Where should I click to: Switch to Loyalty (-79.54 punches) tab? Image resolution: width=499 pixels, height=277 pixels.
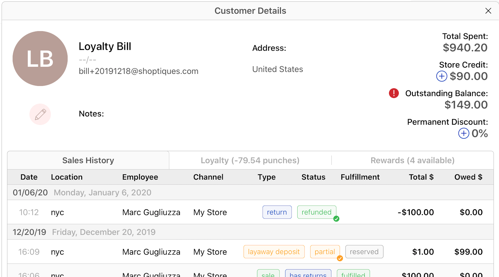pos(250,160)
